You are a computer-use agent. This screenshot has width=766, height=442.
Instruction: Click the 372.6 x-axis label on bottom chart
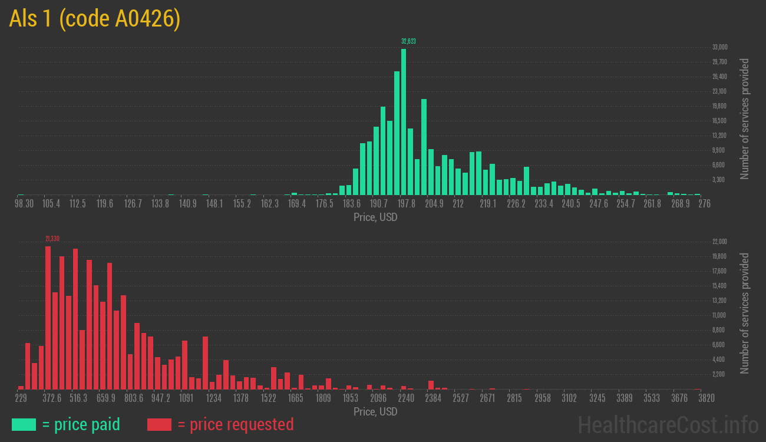(52, 398)
